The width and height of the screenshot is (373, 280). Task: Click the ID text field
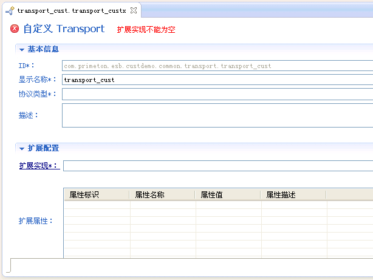point(217,66)
